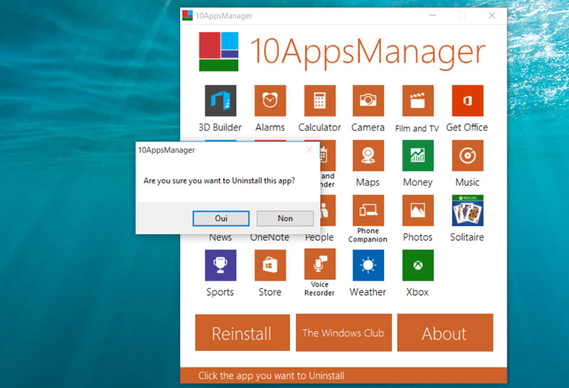Select the Photos app icon

point(418,210)
